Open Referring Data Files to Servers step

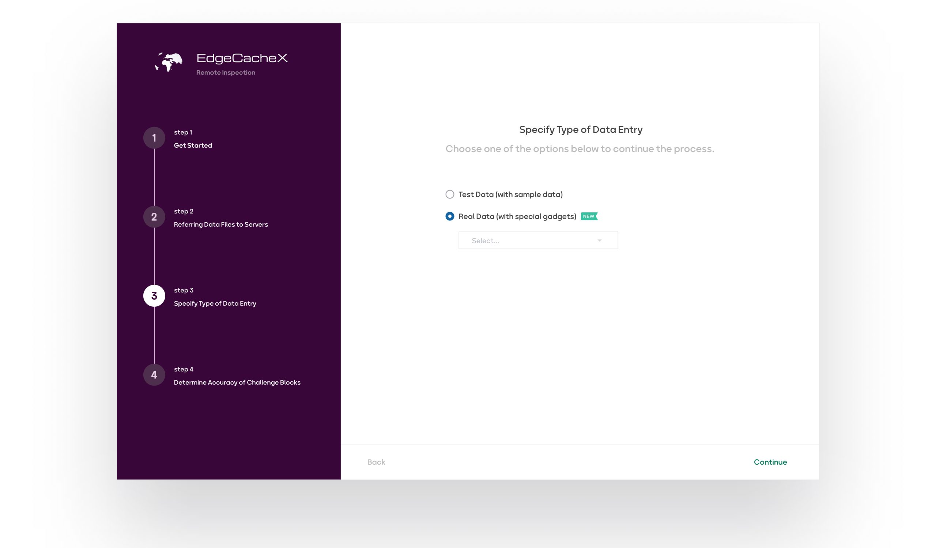click(x=220, y=224)
